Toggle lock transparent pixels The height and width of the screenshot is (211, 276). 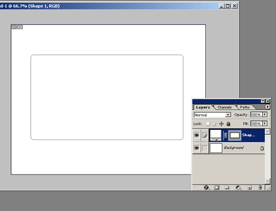[x=208, y=124]
